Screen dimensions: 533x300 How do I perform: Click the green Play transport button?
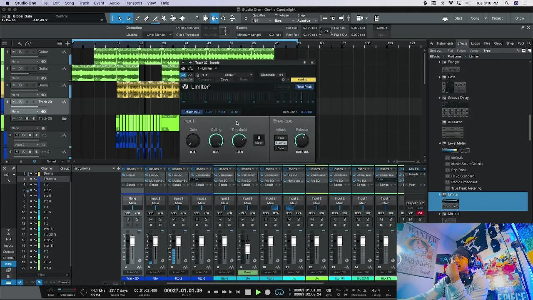pos(258,292)
